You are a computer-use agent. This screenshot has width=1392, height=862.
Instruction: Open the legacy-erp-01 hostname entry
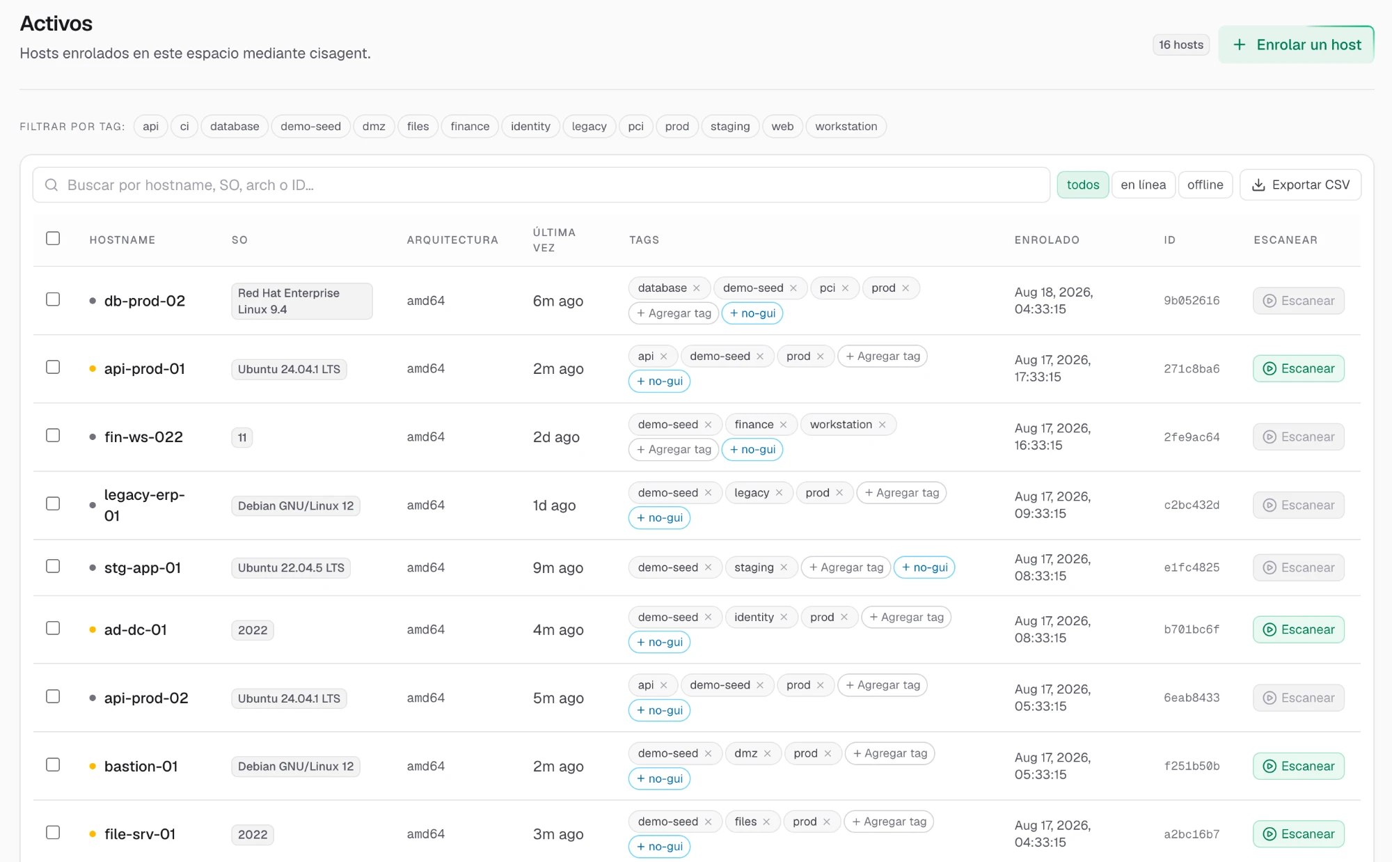[x=145, y=506]
